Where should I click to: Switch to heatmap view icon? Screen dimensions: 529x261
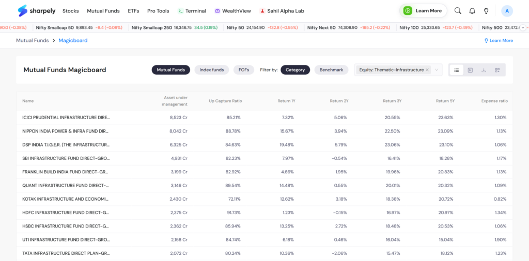tap(470, 70)
